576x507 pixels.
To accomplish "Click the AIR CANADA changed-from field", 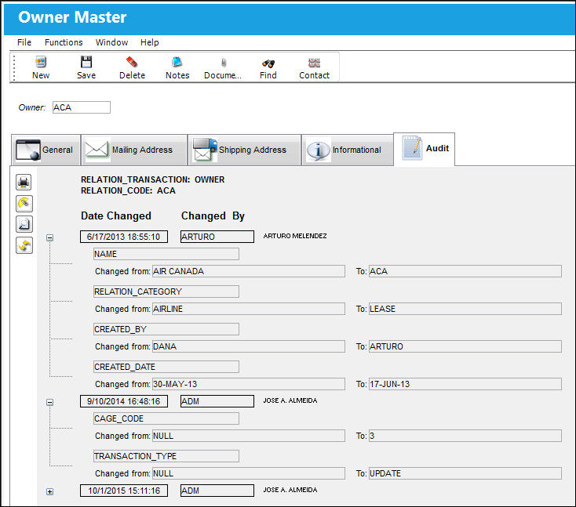I will click(x=248, y=271).
